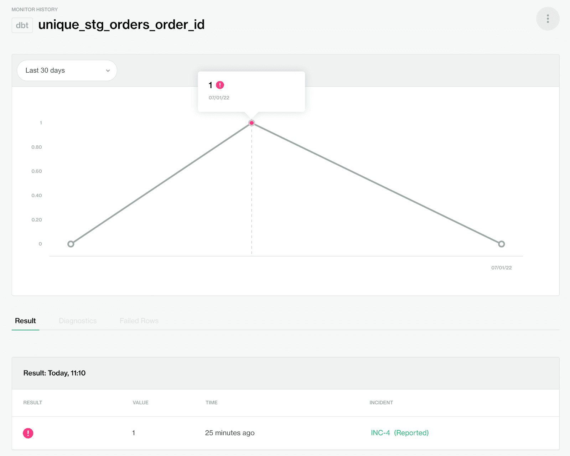This screenshot has width=570, height=456.
Task: Click the leftmost chart data point
Action: coord(71,244)
